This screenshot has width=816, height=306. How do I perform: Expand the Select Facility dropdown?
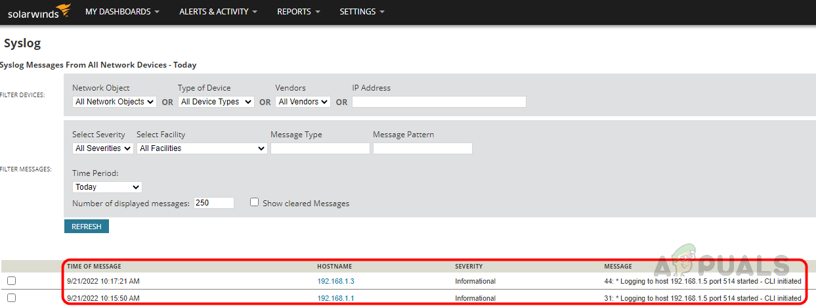(202, 148)
